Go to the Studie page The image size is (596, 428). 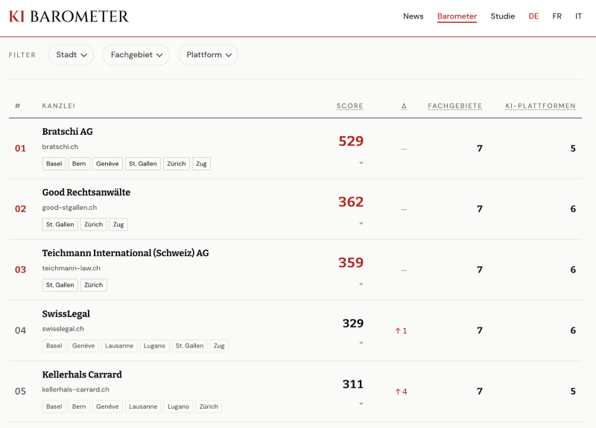502,16
